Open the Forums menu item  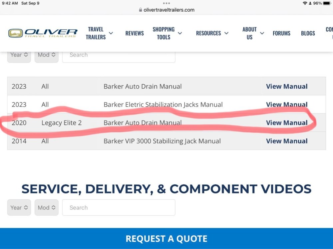[281, 33]
